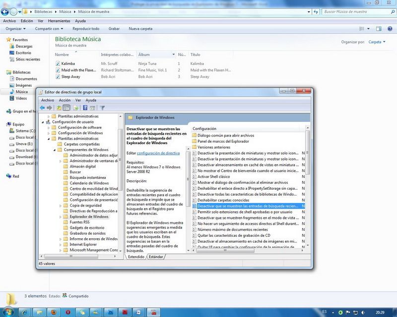Expand Configuración de software tree node
This screenshot has width=397, height=317.
[49, 127]
